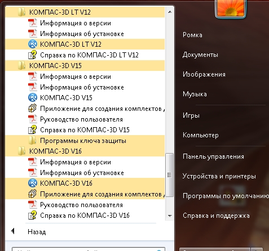Click PDF icon for LT V12 Информация о версии
269x251 pixels.
click(x=33, y=23)
